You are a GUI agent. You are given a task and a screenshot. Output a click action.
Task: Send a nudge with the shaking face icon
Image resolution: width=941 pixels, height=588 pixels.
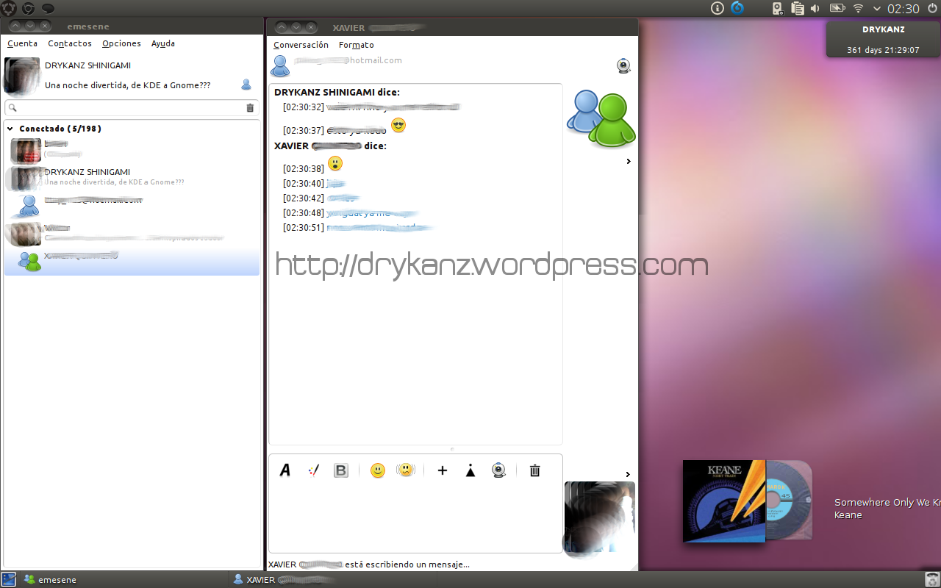(x=405, y=470)
